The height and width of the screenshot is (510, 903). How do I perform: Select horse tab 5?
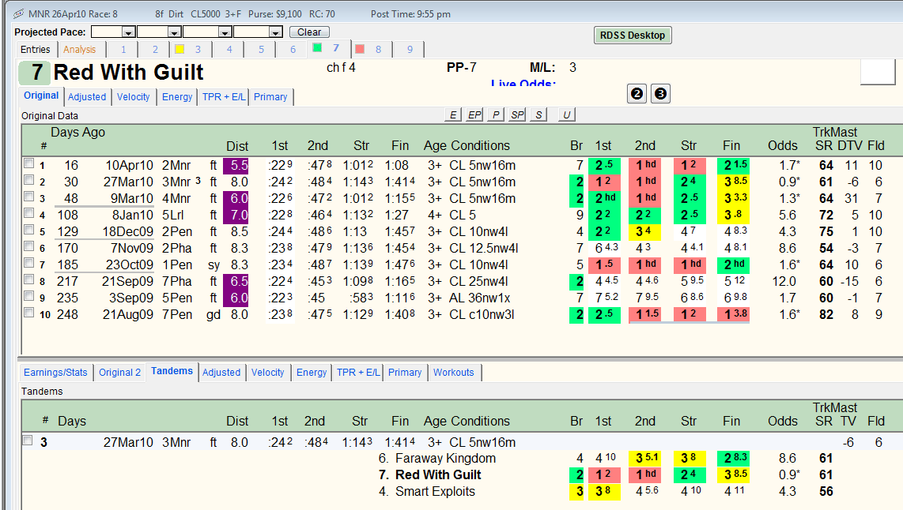click(261, 50)
